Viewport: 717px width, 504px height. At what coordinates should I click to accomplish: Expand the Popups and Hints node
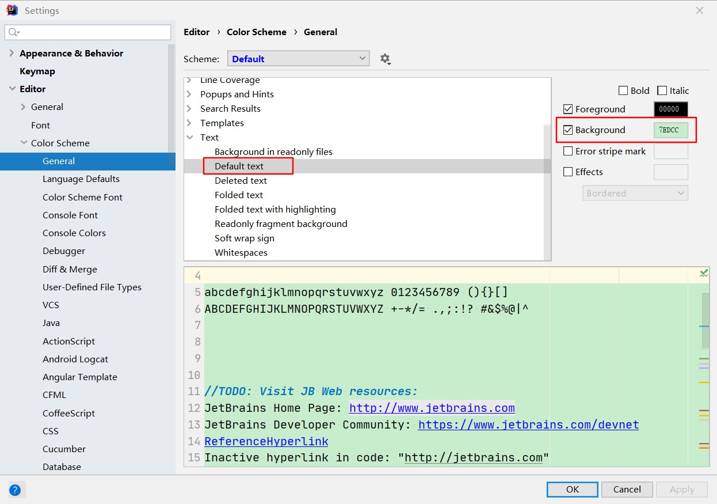click(189, 94)
